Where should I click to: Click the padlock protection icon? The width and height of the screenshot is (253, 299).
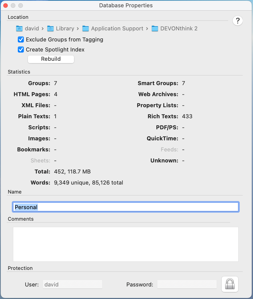230,284
